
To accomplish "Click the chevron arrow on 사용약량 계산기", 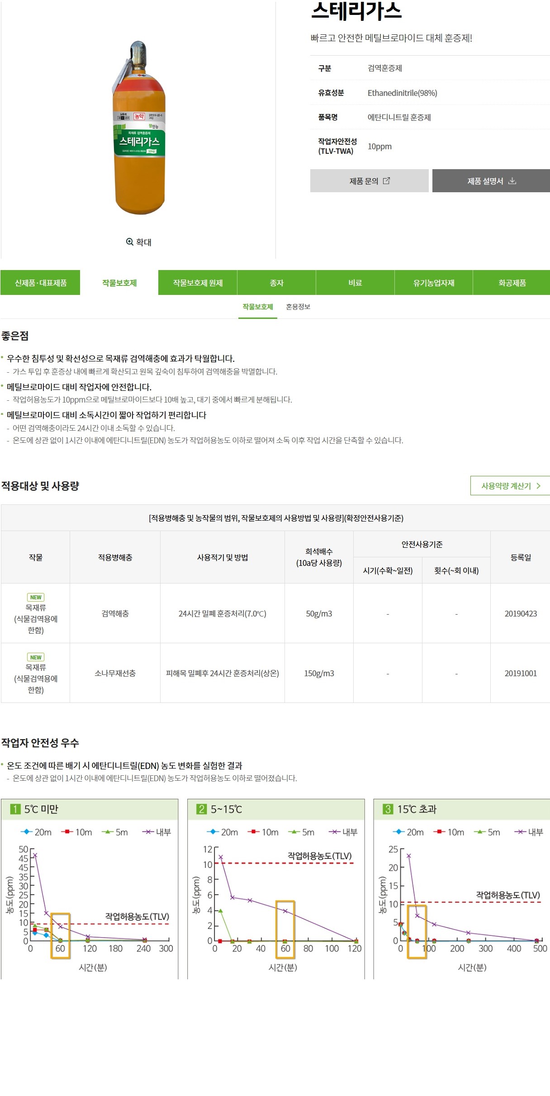I will tap(538, 486).
